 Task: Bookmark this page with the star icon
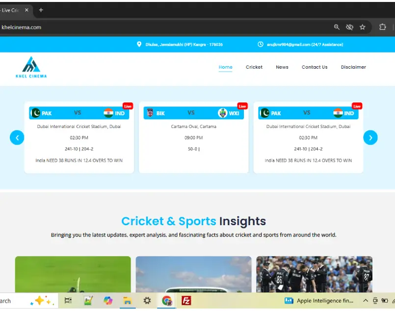pyautogui.click(x=363, y=27)
